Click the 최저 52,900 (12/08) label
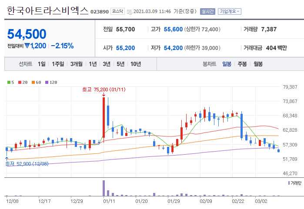Image resolution: width=304 pixels, height=209 pixels. (x=27, y=164)
